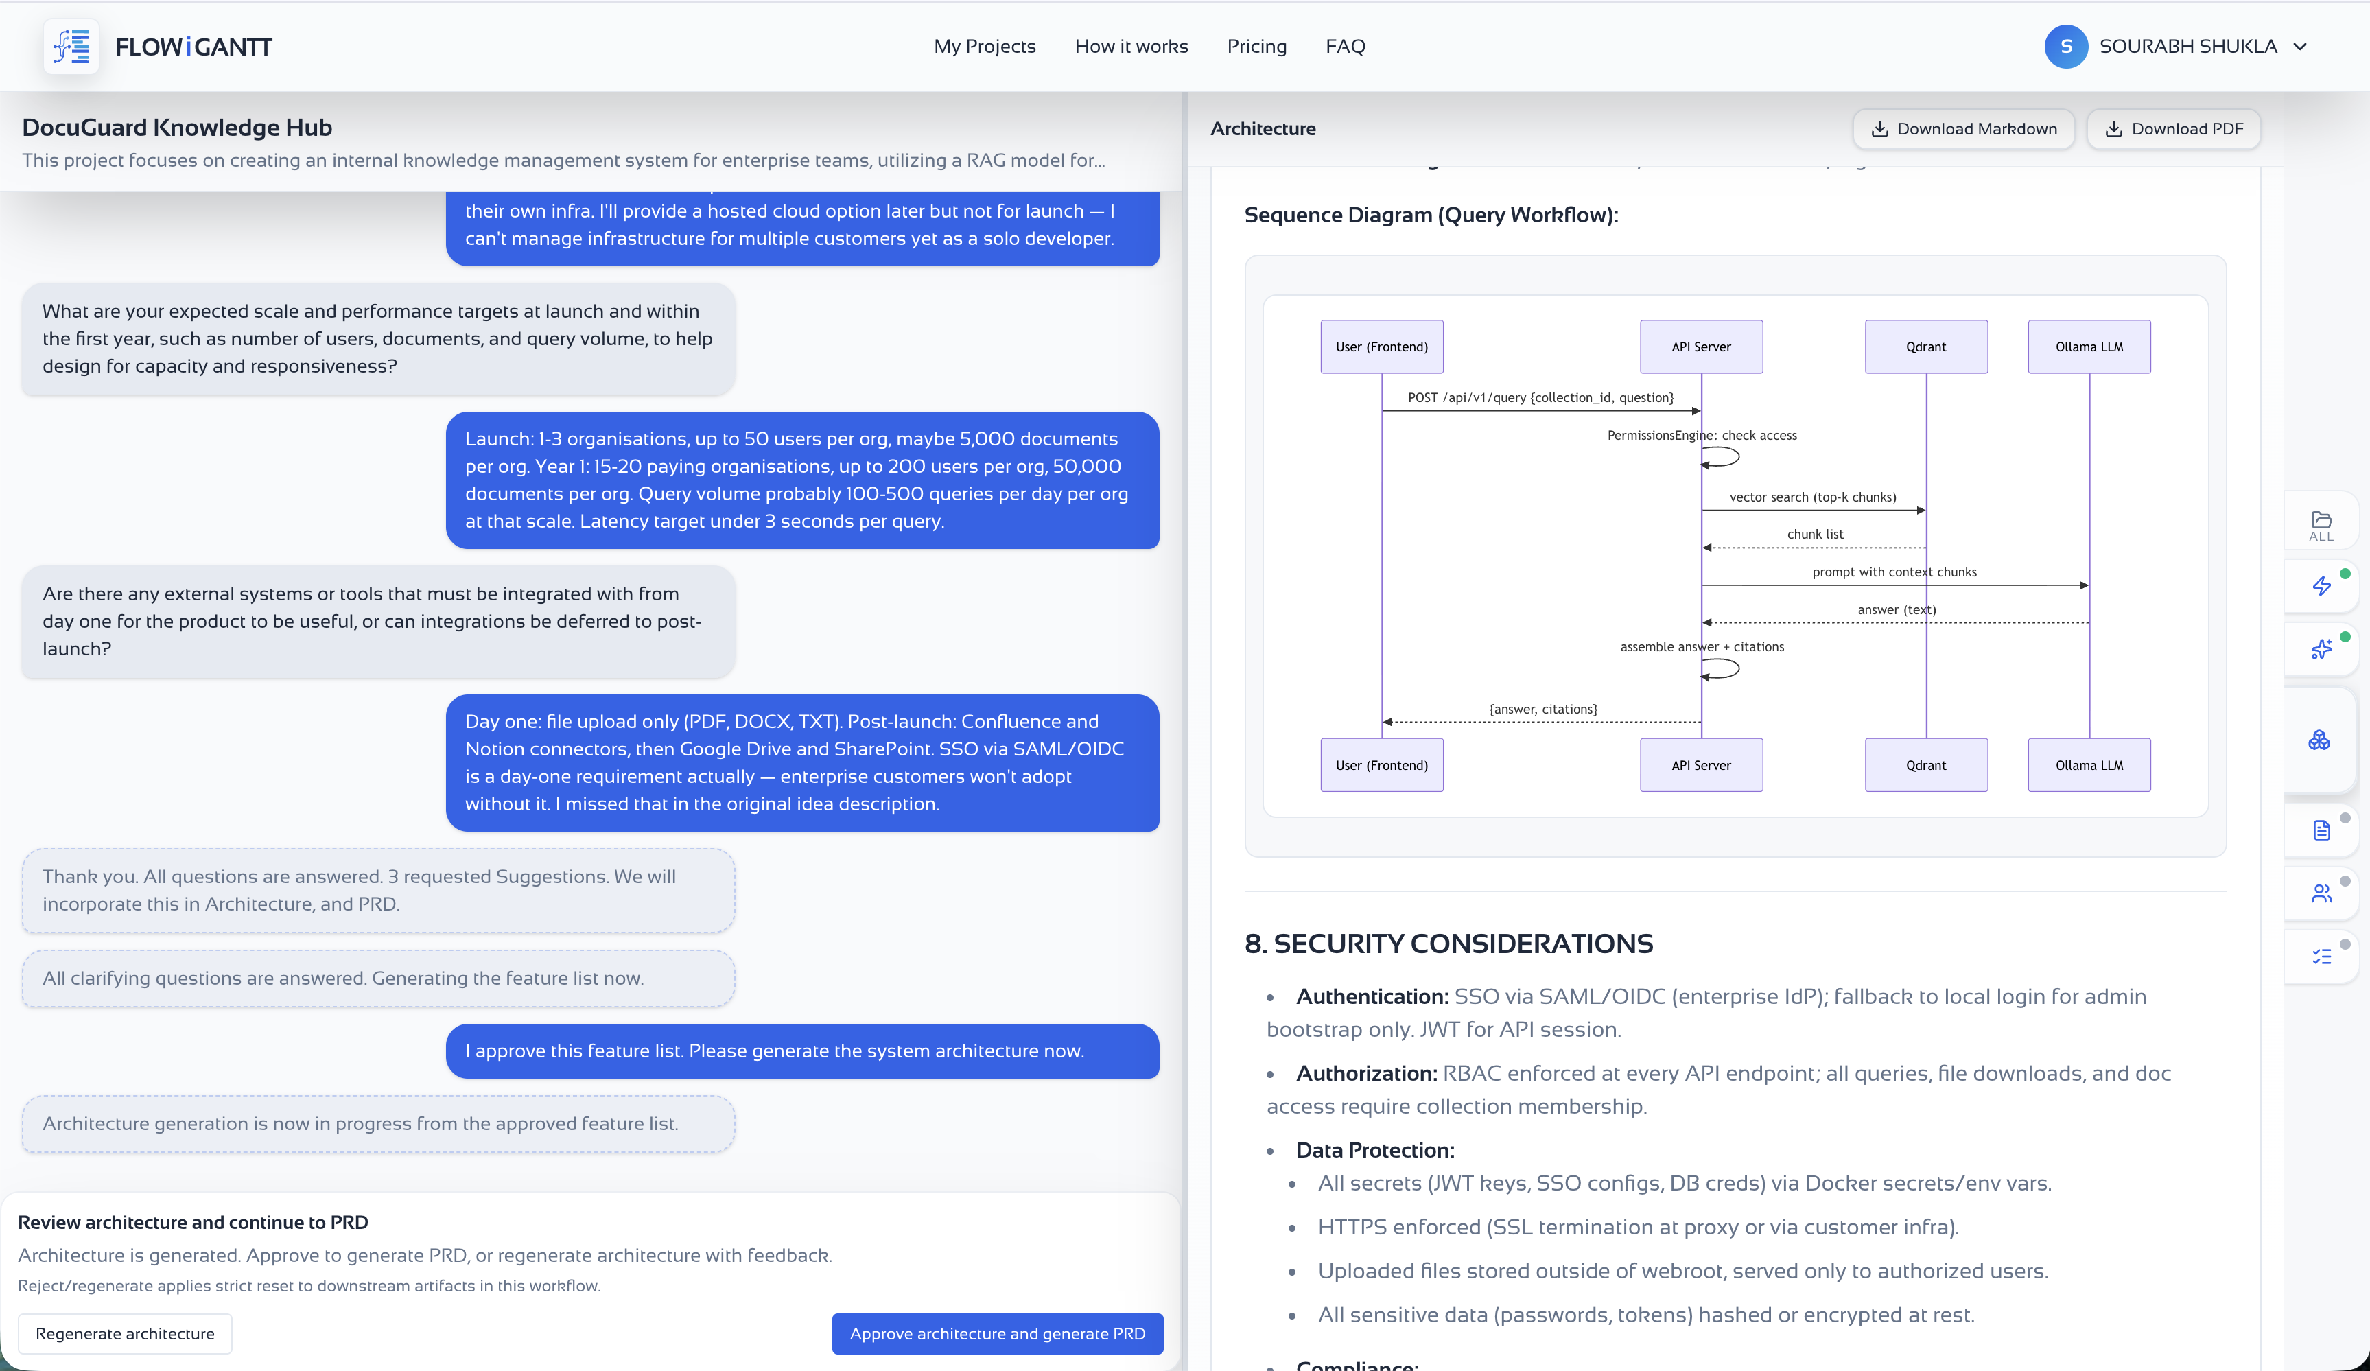Open the checklist sidebar icon
The image size is (2370, 1371).
pos(2321,957)
